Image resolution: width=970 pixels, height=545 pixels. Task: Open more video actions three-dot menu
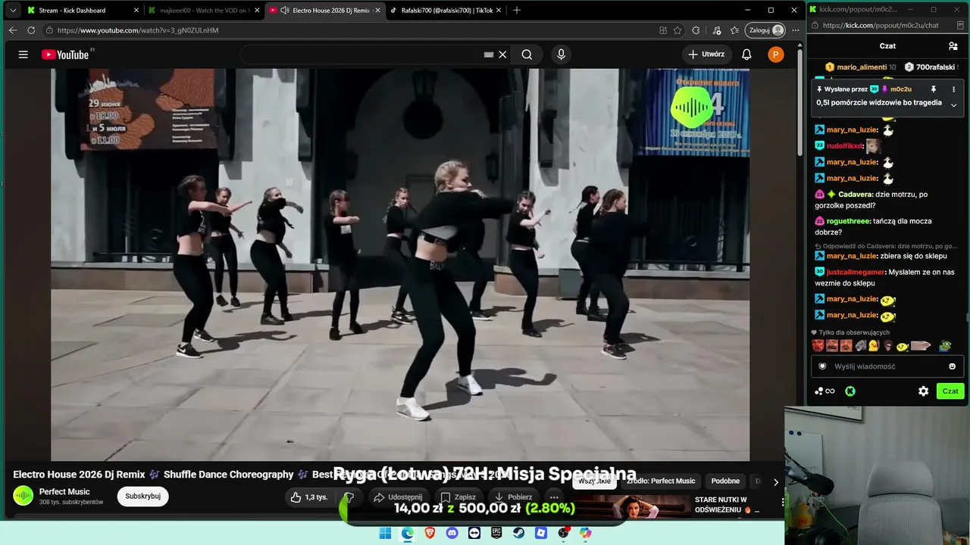(554, 497)
